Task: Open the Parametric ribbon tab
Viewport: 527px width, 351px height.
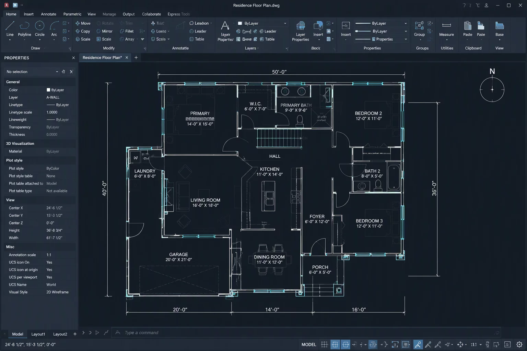Action: (x=72, y=14)
